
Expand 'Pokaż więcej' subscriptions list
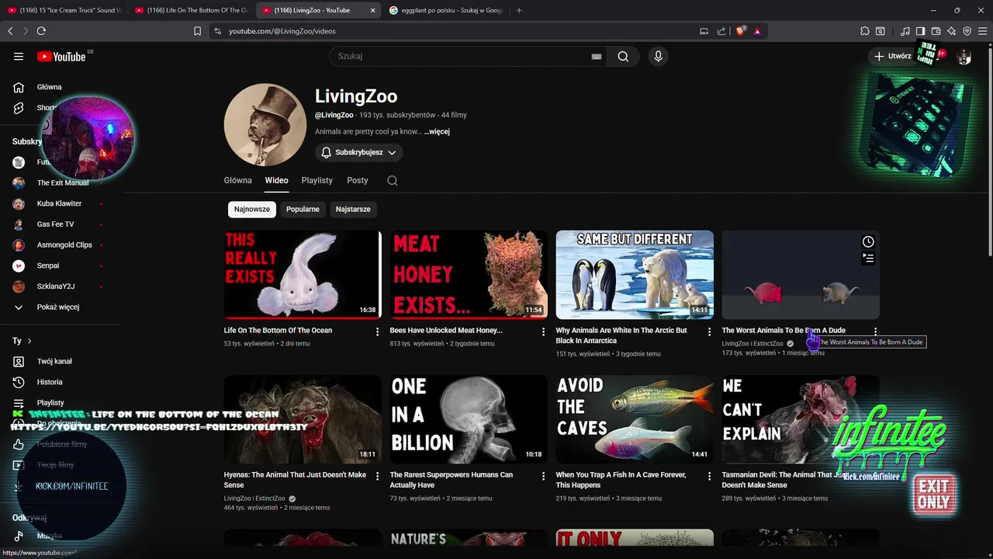59,307
